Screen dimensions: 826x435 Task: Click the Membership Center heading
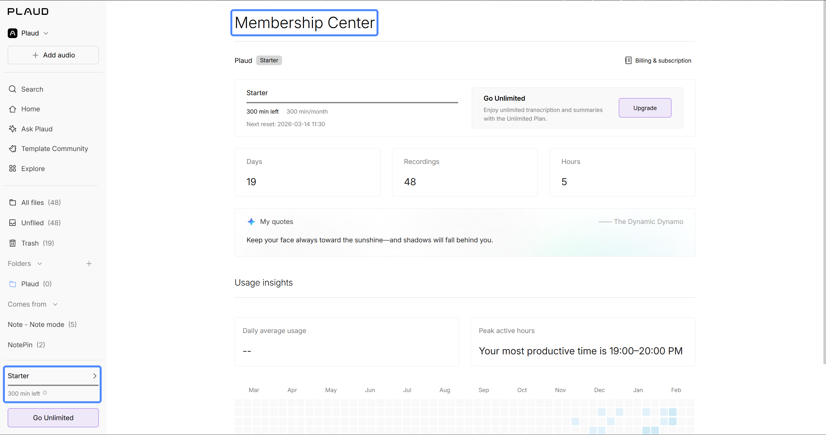pos(305,23)
